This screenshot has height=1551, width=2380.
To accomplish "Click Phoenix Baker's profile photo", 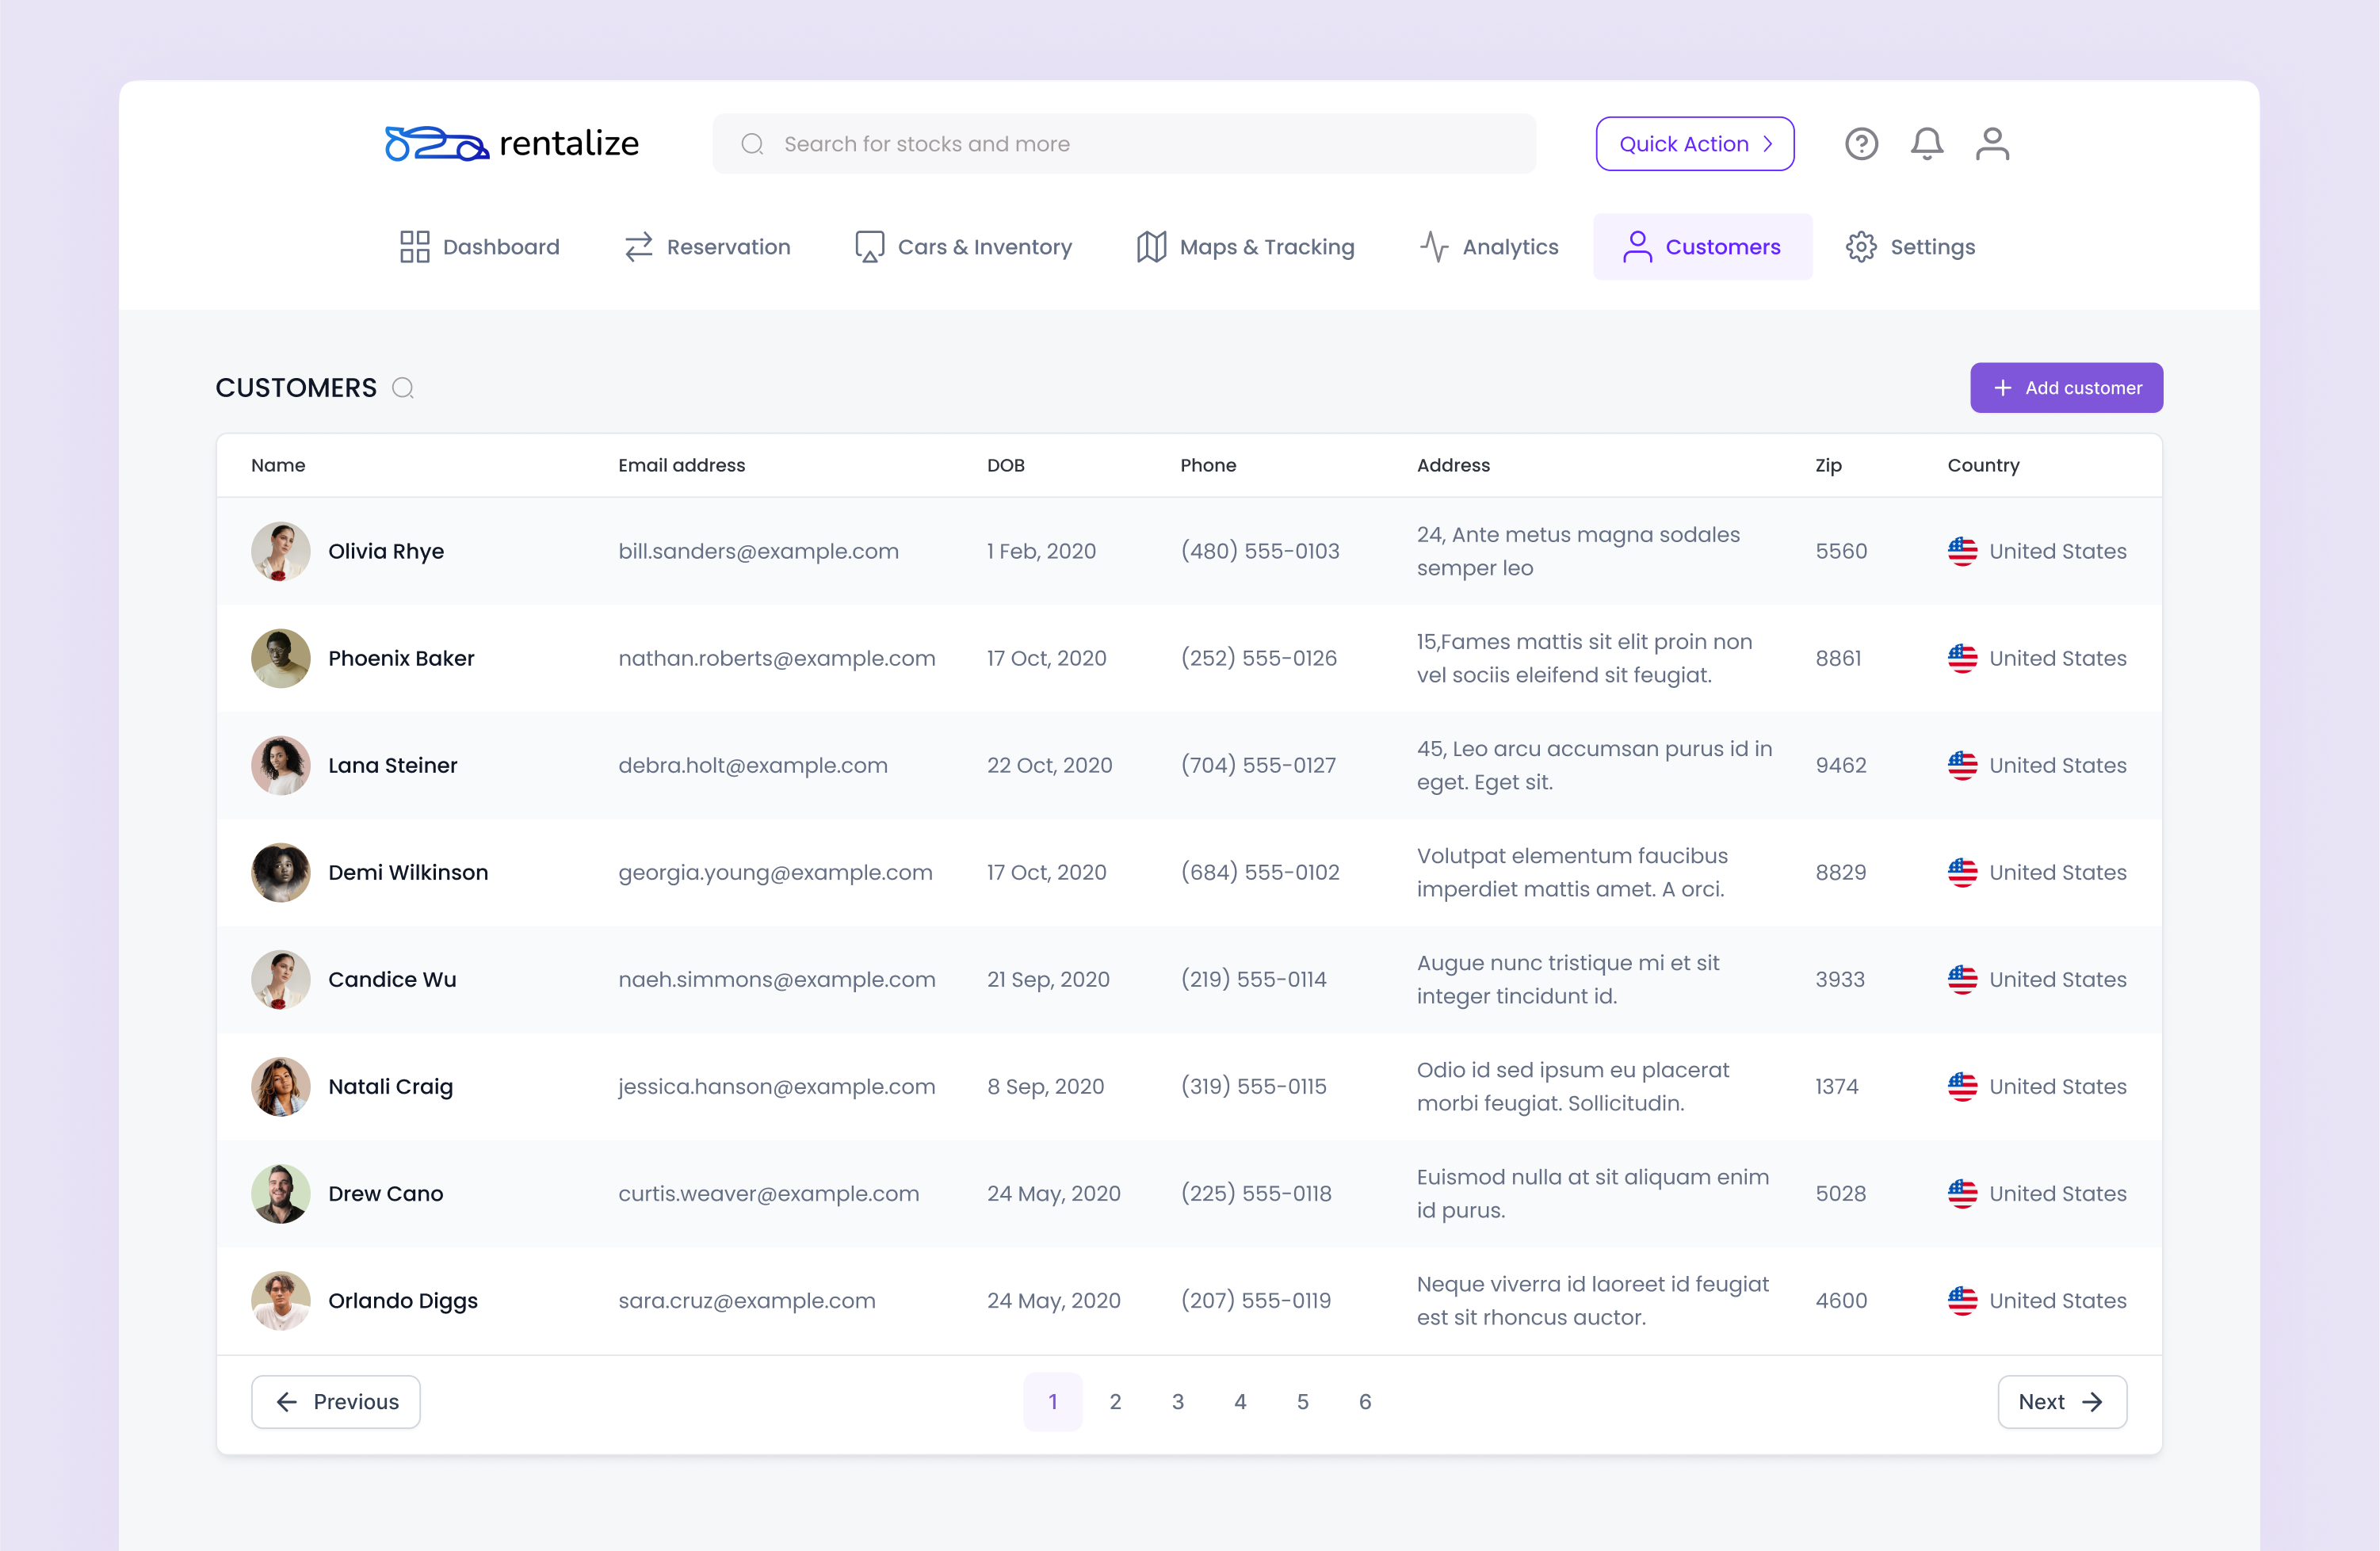I will (280, 658).
